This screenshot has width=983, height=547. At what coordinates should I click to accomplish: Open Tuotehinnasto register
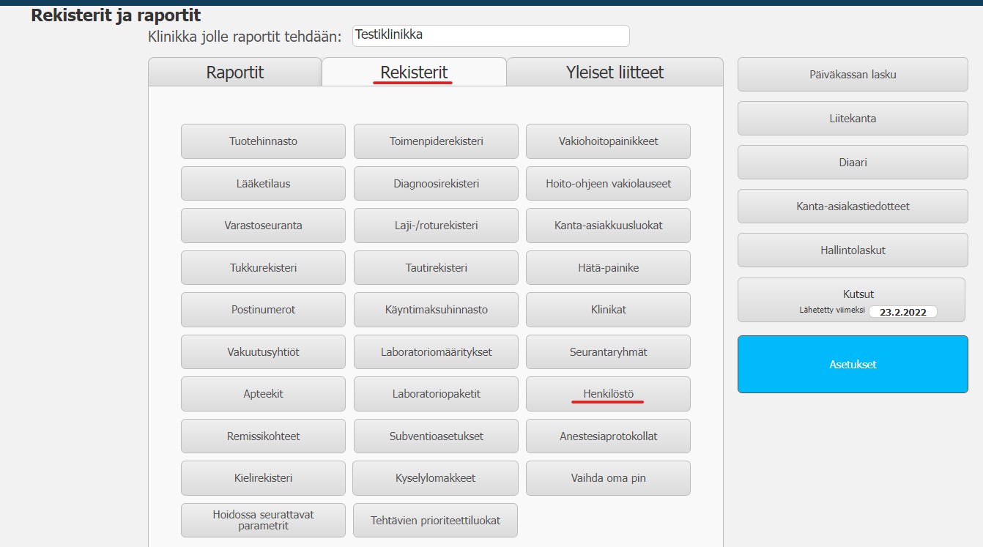coord(263,141)
